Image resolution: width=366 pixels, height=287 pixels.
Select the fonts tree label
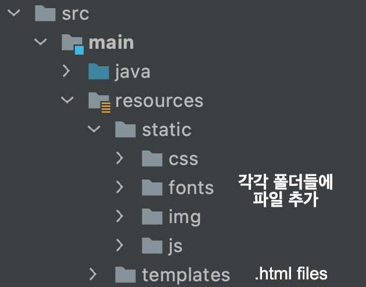pyautogui.click(x=191, y=188)
